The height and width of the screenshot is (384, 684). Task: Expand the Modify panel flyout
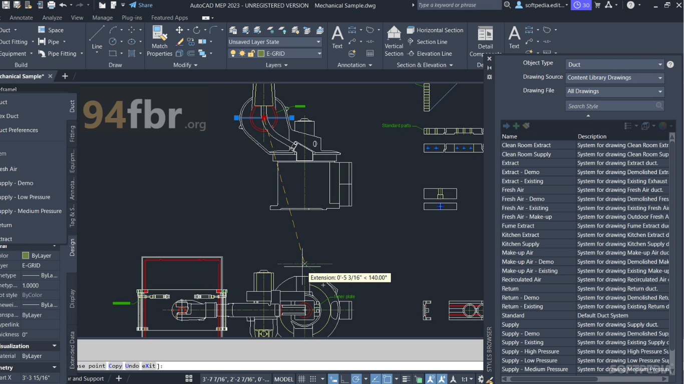pyautogui.click(x=185, y=65)
